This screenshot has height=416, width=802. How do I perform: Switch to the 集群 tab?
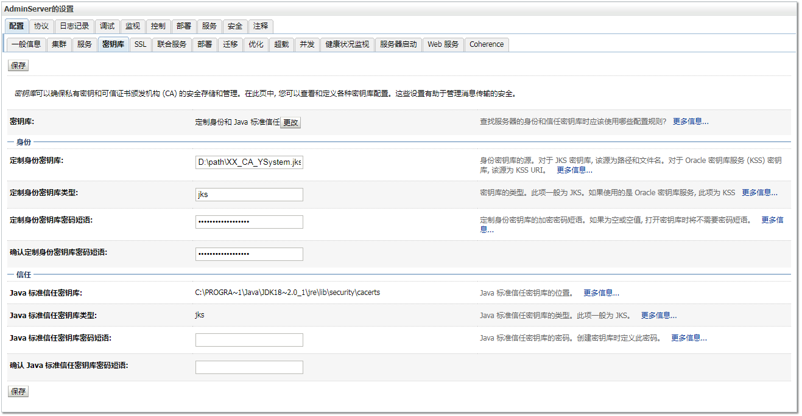point(58,44)
